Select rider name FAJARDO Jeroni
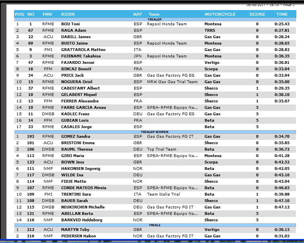This screenshot has height=243, width=304. pyautogui.click(x=78, y=63)
